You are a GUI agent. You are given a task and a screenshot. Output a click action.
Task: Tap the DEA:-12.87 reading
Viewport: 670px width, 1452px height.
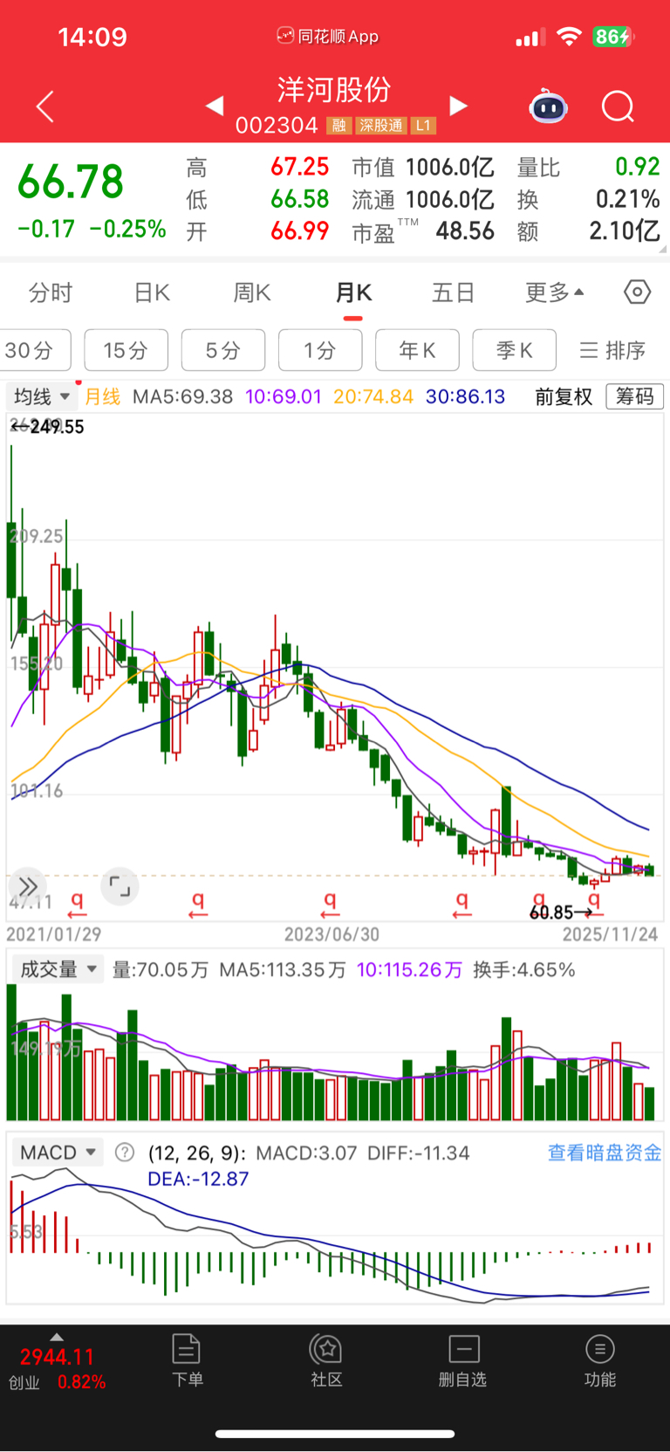tap(198, 1179)
